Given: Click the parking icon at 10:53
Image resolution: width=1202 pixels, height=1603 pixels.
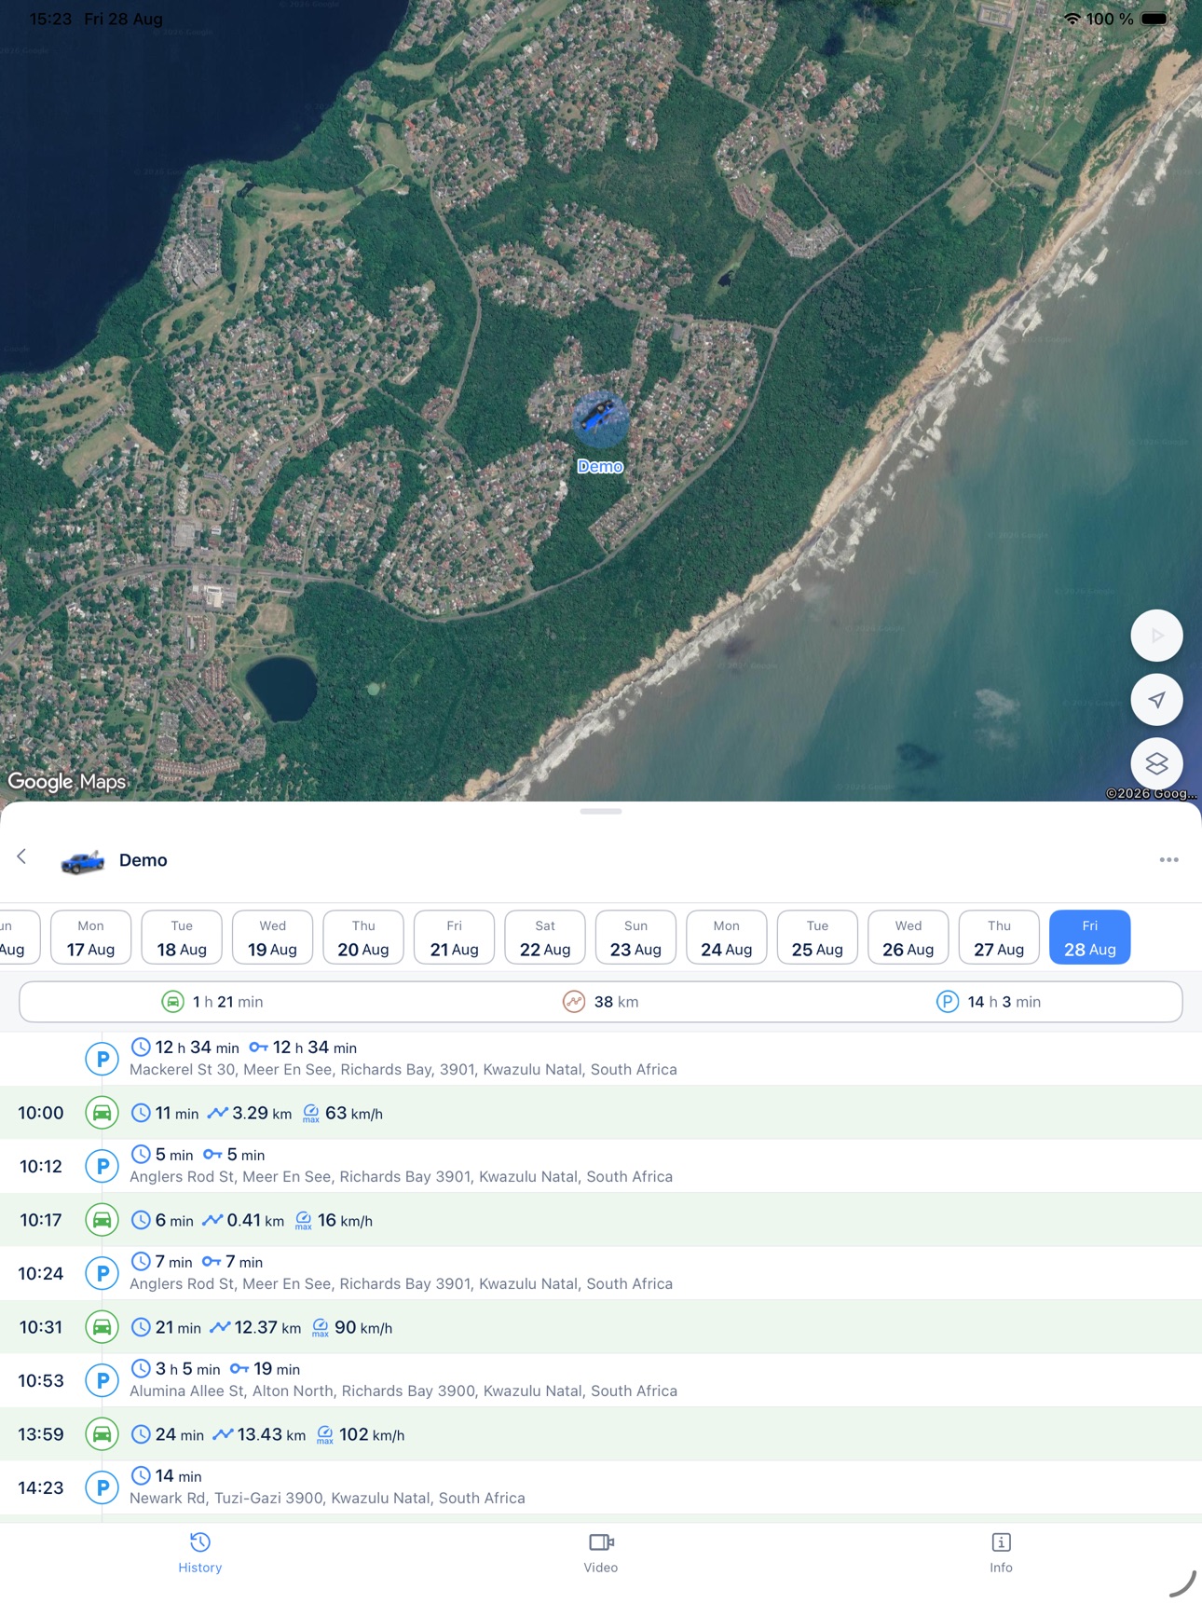Looking at the screenshot, I should click(102, 1380).
